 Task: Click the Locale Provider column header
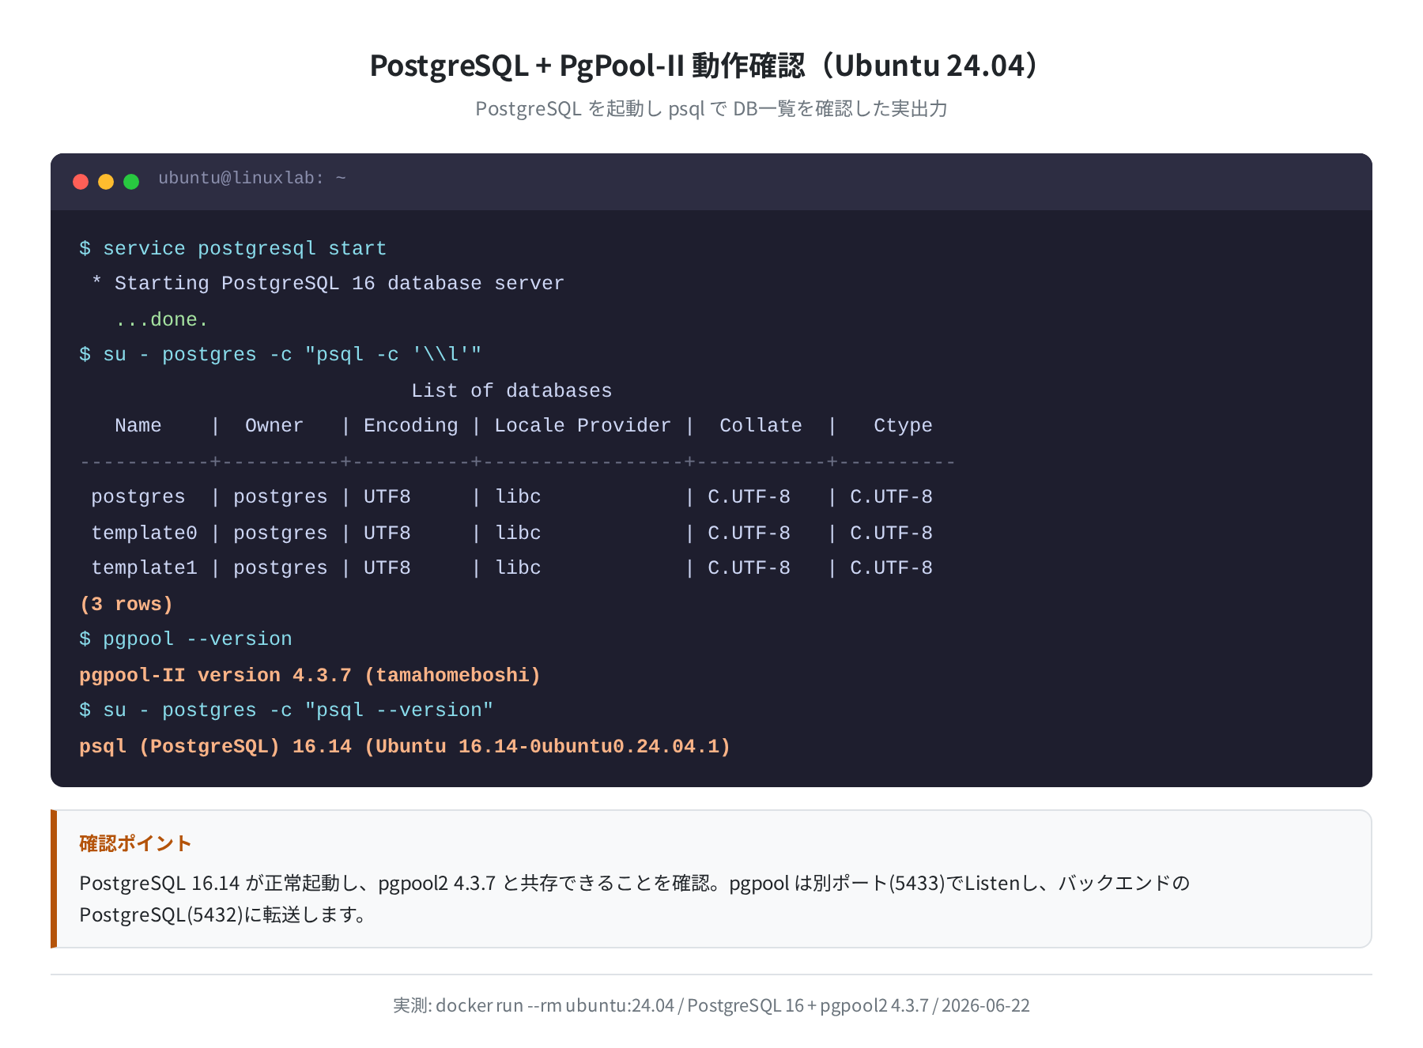tap(583, 426)
